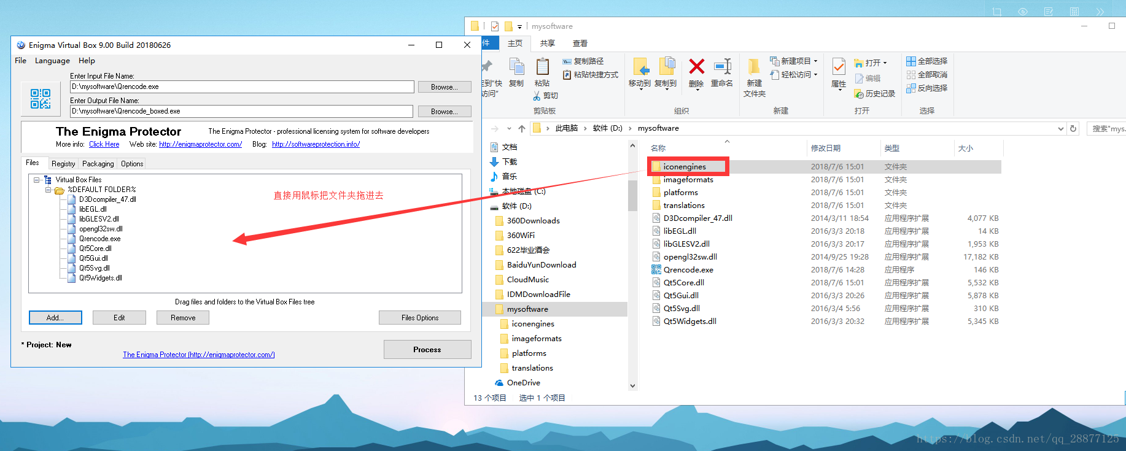This screenshot has height=451, width=1126.
Task: Click the Downloads (下载) item in navigation pane
Action: coord(503,162)
